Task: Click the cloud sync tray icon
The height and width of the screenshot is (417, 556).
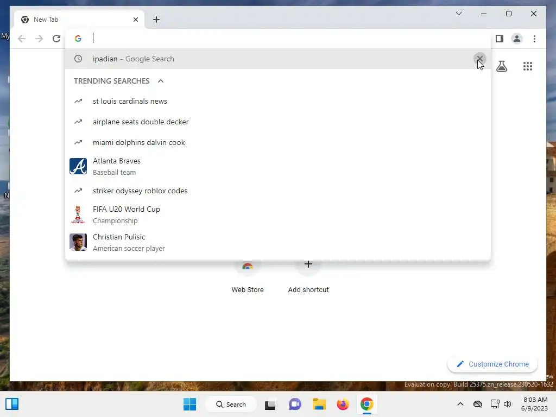Action: [x=478, y=404]
